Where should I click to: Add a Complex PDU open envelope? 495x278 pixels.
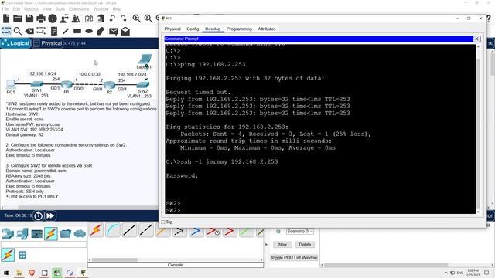(125, 31)
